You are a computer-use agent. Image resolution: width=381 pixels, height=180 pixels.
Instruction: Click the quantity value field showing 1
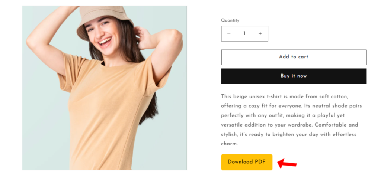coord(244,33)
